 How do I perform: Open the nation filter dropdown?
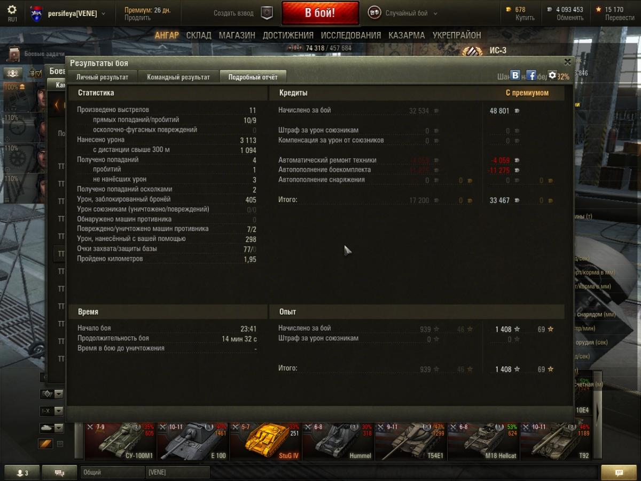tap(52, 394)
